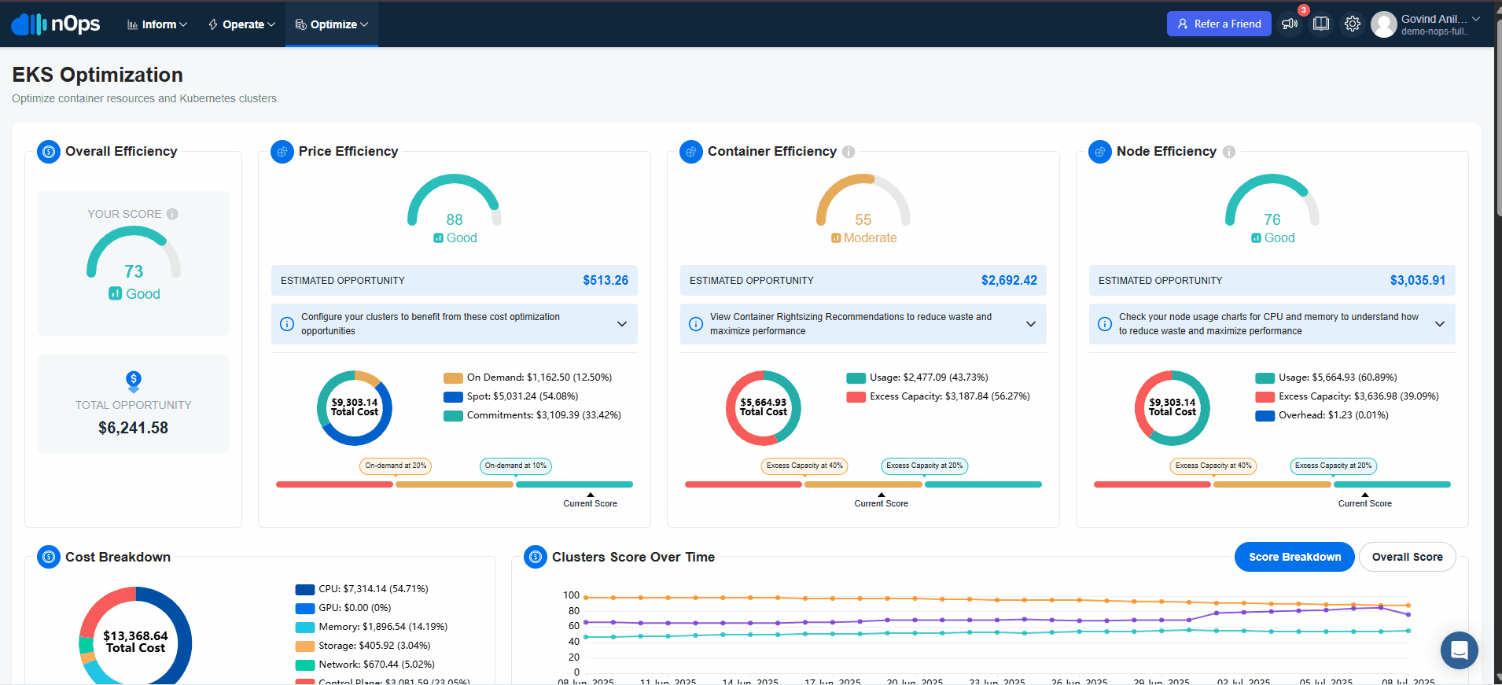Click the chart icon beside Overall Good rating
This screenshot has width=1502, height=685.
116,293
